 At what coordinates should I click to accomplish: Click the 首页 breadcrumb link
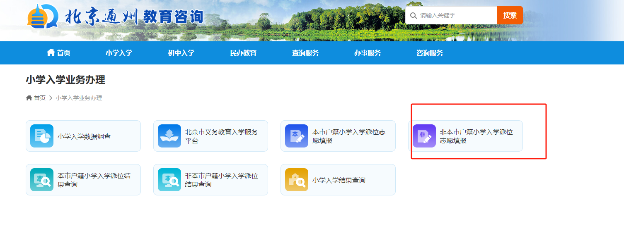(x=39, y=98)
